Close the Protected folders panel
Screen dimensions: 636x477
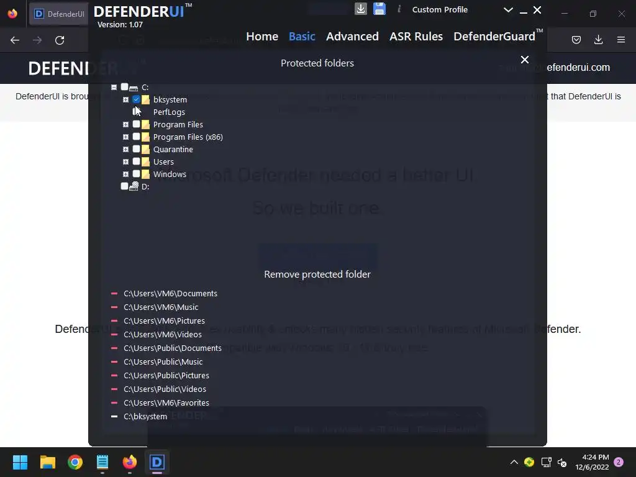[524, 60]
